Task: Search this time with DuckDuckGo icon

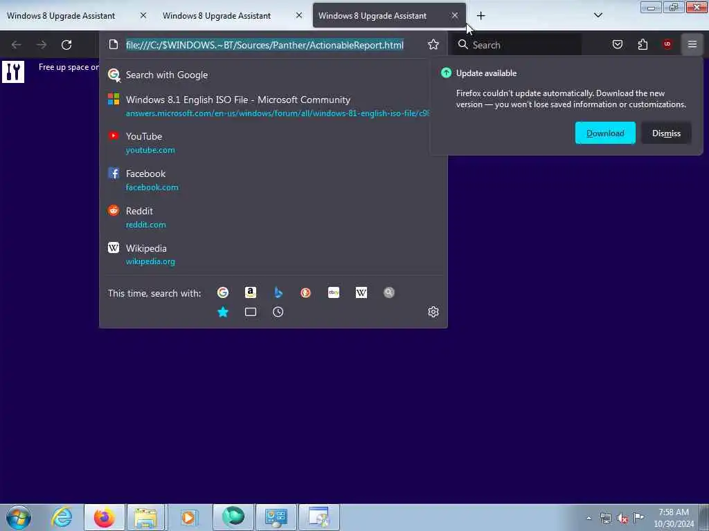Action: coord(305,292)
